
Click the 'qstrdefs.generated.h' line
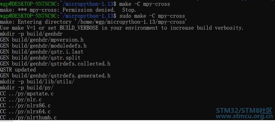pos(55,76)
